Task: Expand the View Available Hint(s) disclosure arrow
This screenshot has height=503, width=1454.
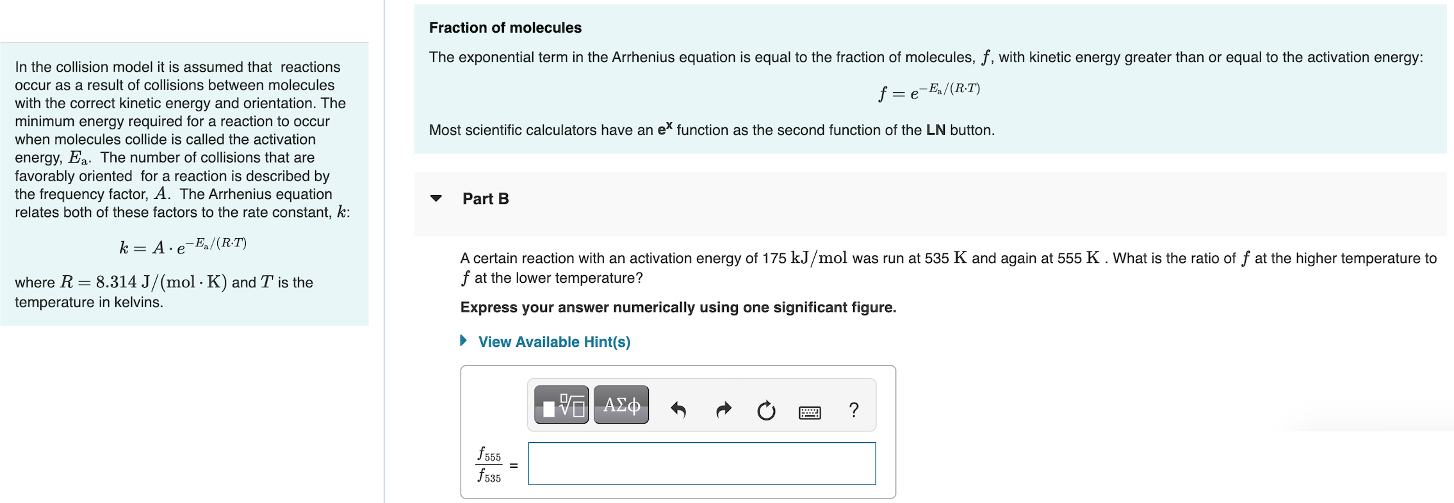Action: (465, 341)
